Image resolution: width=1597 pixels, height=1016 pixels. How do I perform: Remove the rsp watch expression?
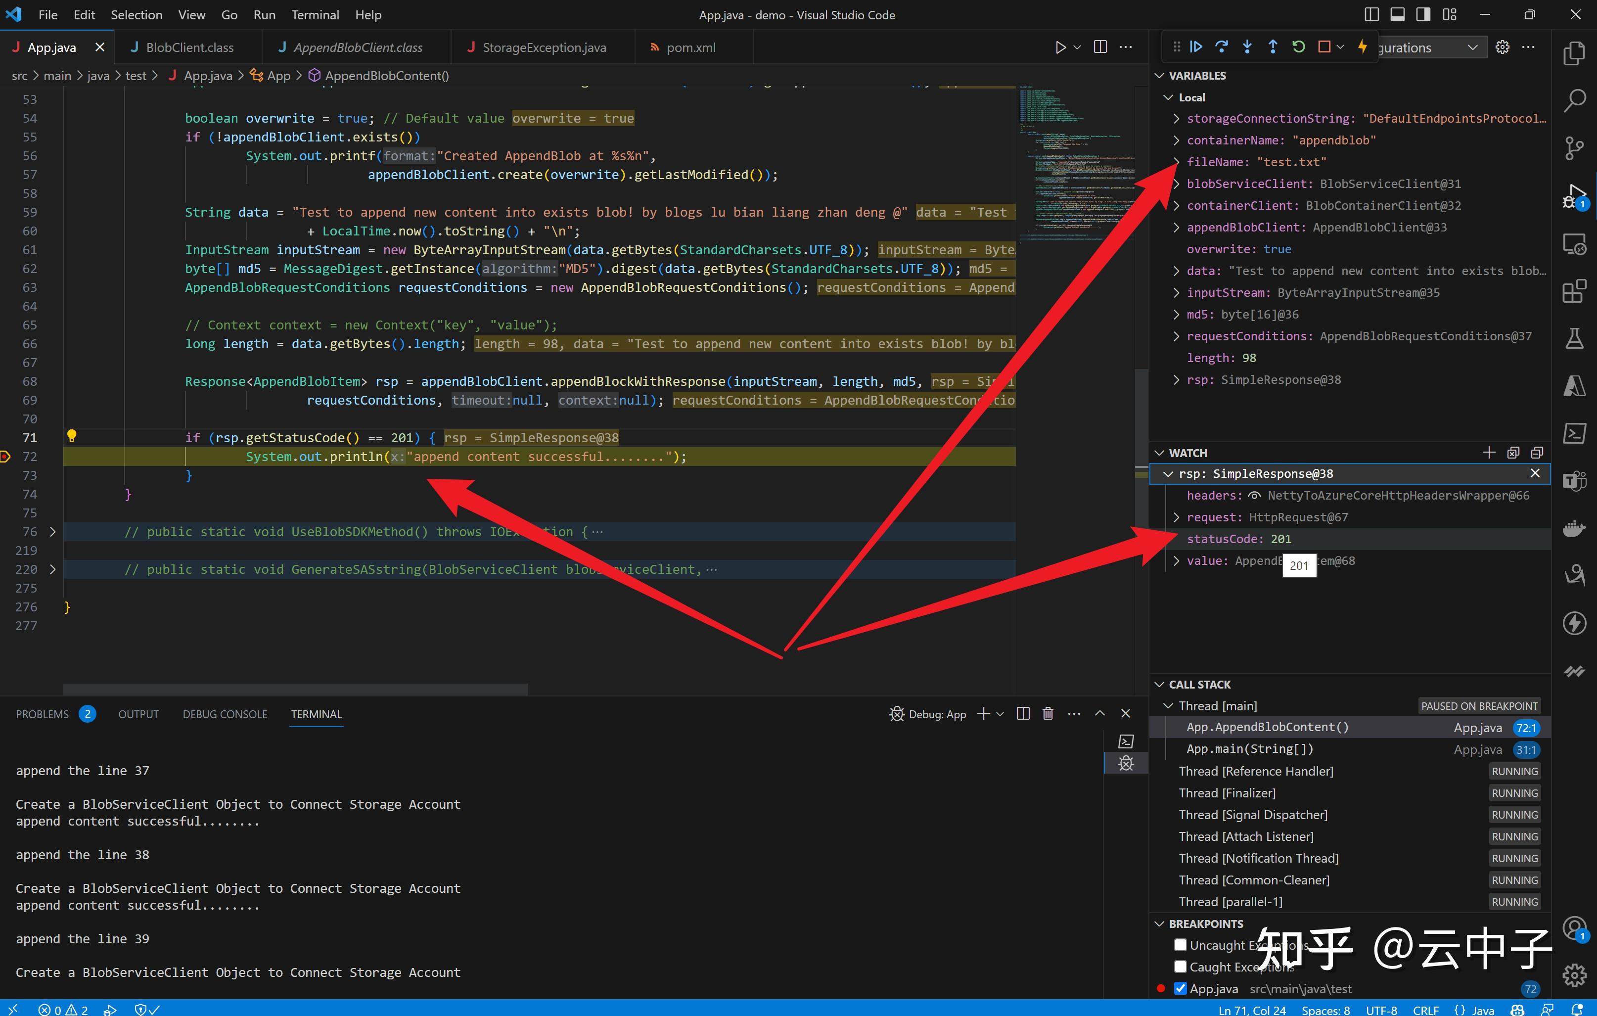click(x=1535, y=473)
